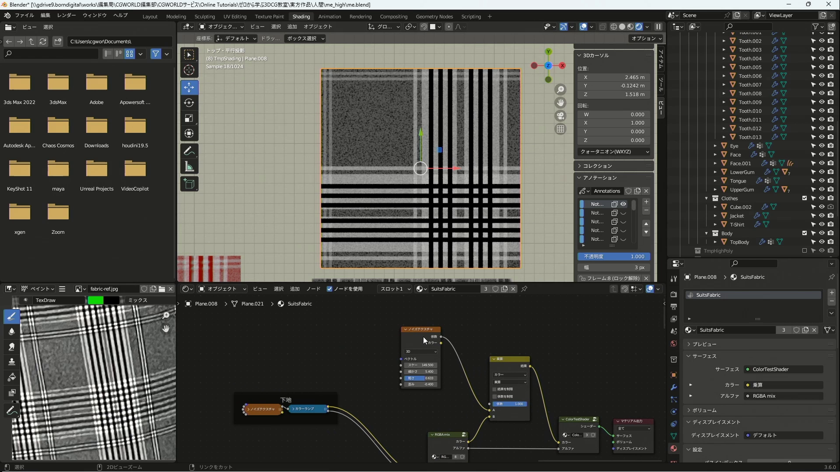Unlink the SuitsFabric material in properties

814,330
